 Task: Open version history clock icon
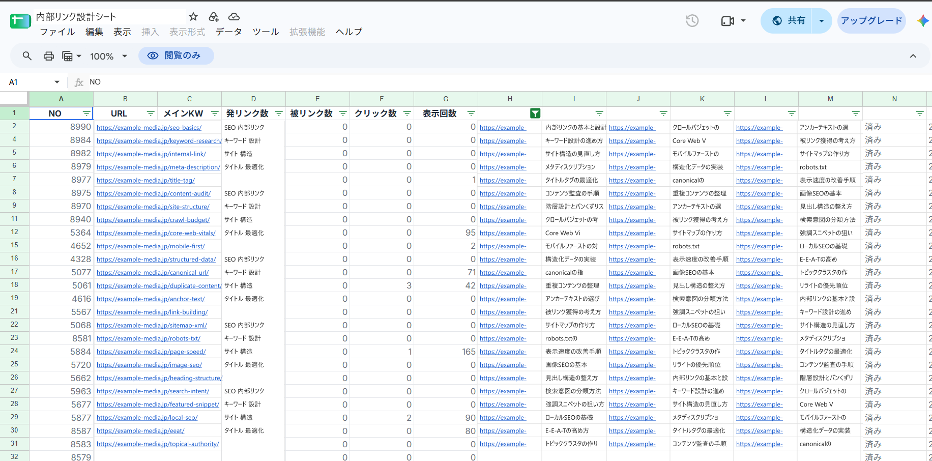pyautogui.click(x=692, y=21)
